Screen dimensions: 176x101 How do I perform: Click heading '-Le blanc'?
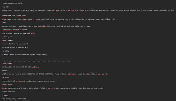[5, 78]
